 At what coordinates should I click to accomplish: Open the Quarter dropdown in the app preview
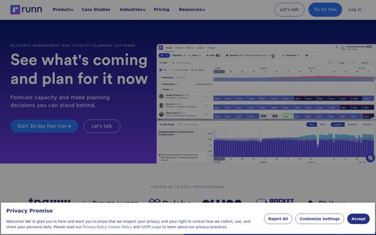pyautogui.click(x=366, y=63)
